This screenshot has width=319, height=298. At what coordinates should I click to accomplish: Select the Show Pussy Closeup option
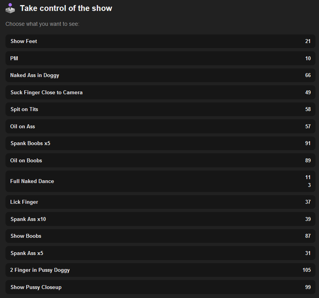tap(36, 287)
